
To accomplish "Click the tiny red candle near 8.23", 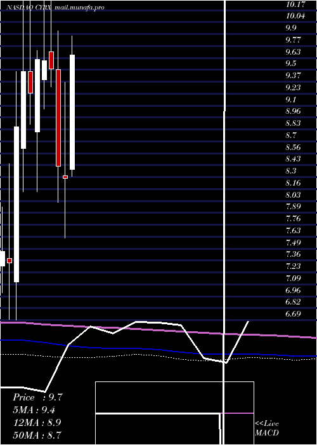I will click(65, 177).
